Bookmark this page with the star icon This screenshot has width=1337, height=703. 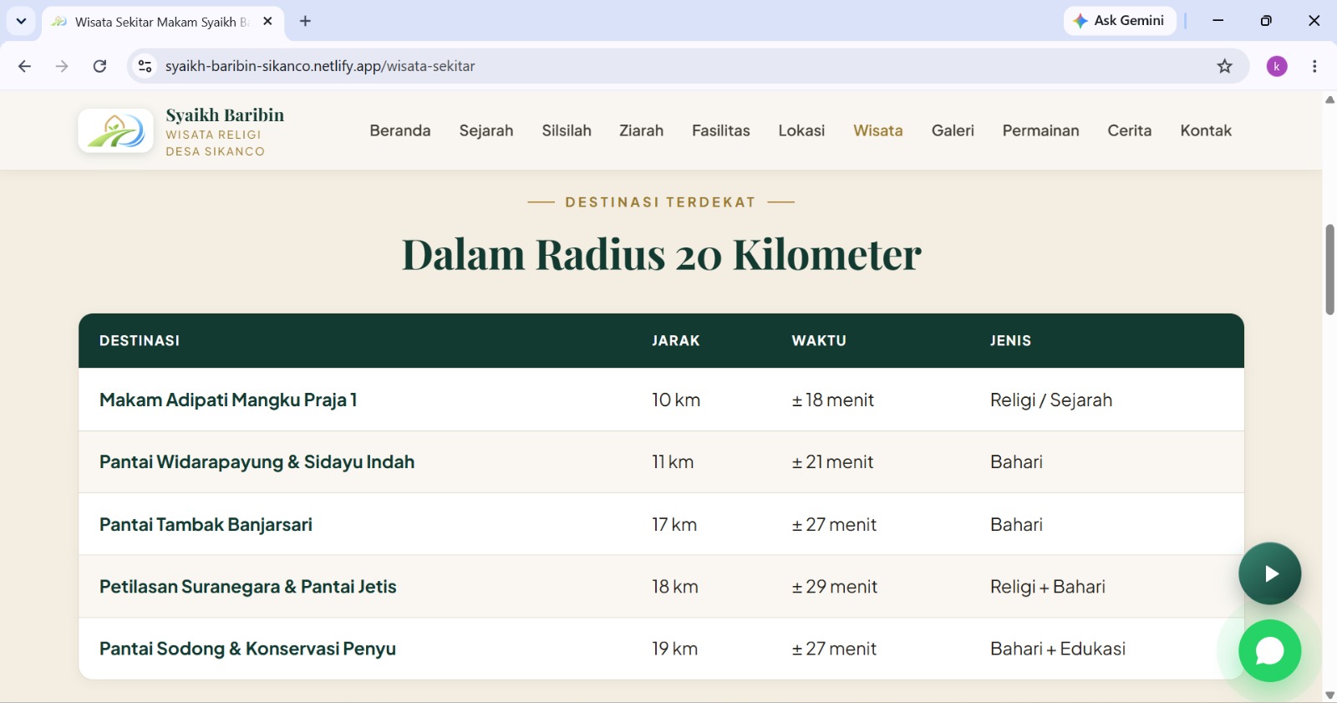point(1224,66)
